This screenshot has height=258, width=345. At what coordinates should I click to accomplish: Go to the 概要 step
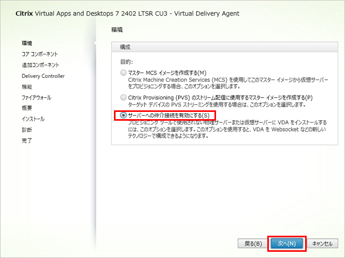pos(27,108)
